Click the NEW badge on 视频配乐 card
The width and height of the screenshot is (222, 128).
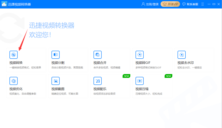(x=126, y=76)
